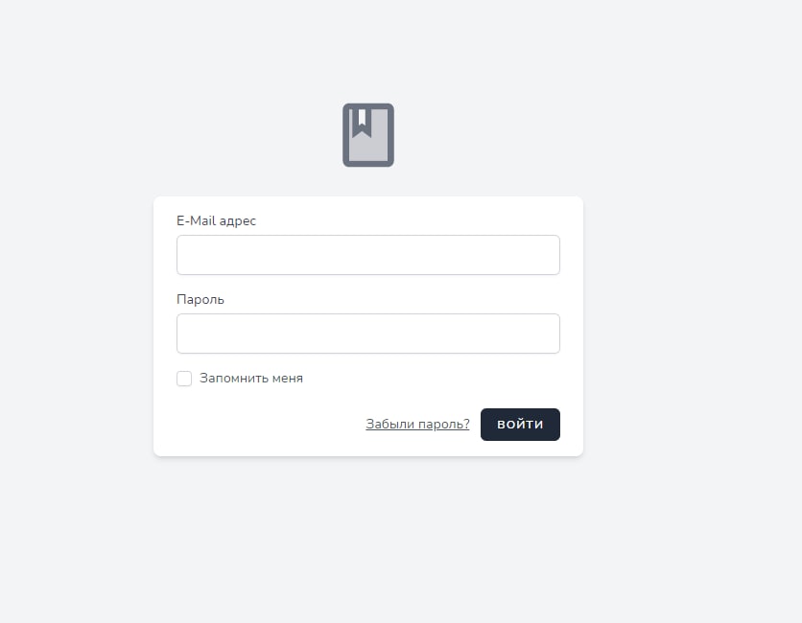The height and width of the screenshot is (623, 802).
Task: Focus the E-Mail адрес input field
Action: [368, 255]
